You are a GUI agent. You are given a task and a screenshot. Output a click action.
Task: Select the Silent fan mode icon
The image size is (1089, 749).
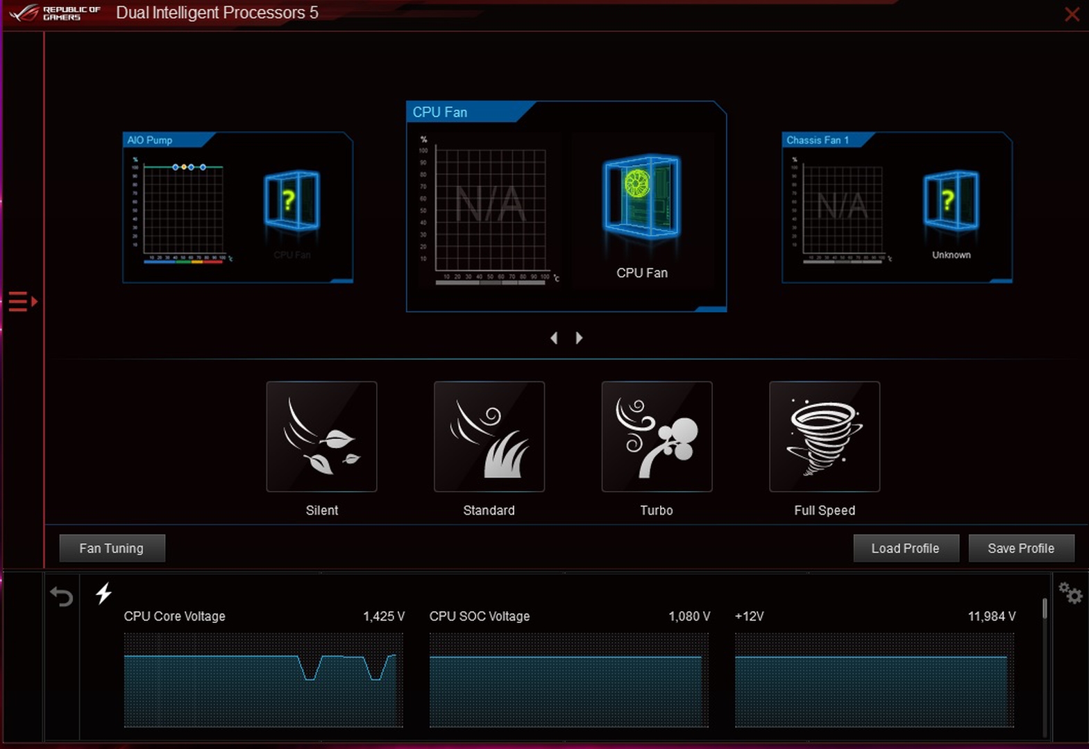tap(321, 436)
